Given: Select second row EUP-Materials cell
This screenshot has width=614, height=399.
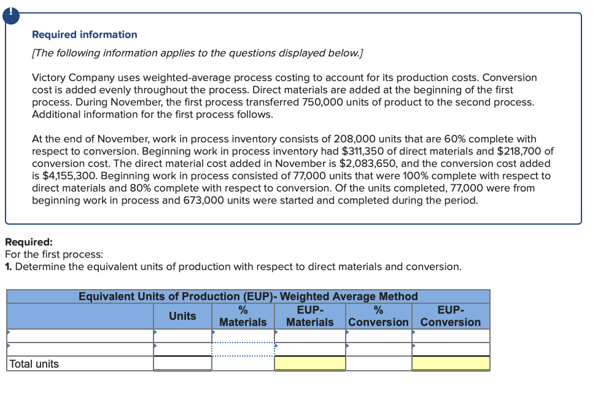Looking at the screenshot, I should (x=310, y=349).
